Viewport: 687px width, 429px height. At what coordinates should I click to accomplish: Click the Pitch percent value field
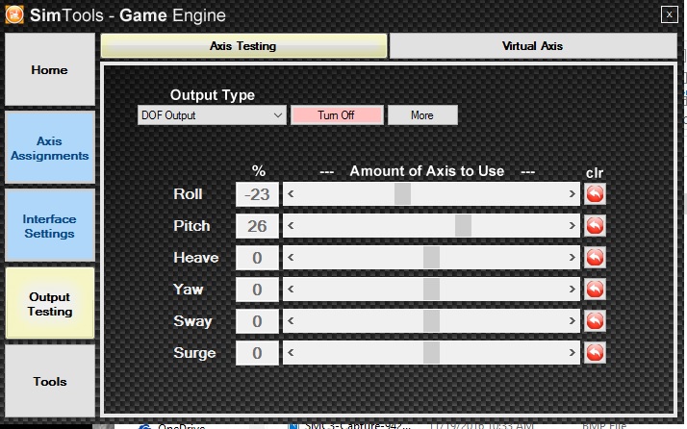257,226
